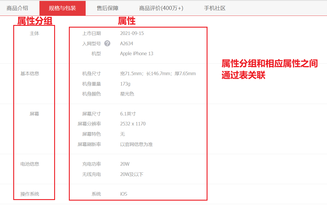Select the 规格与包装 tab
The width and height of the screenshot is (327, 210).
62,8
